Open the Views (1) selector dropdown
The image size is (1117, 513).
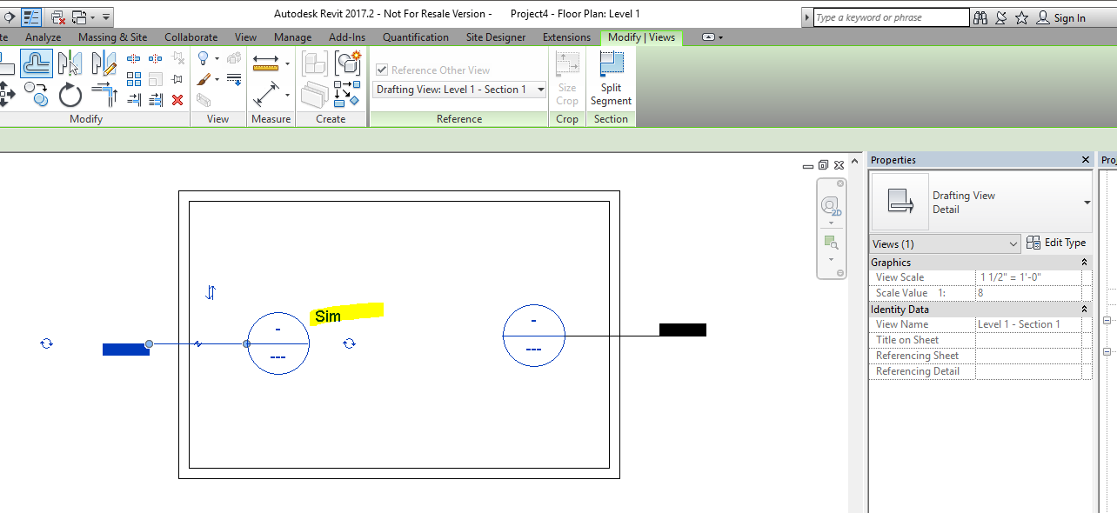pos(1013,243)
